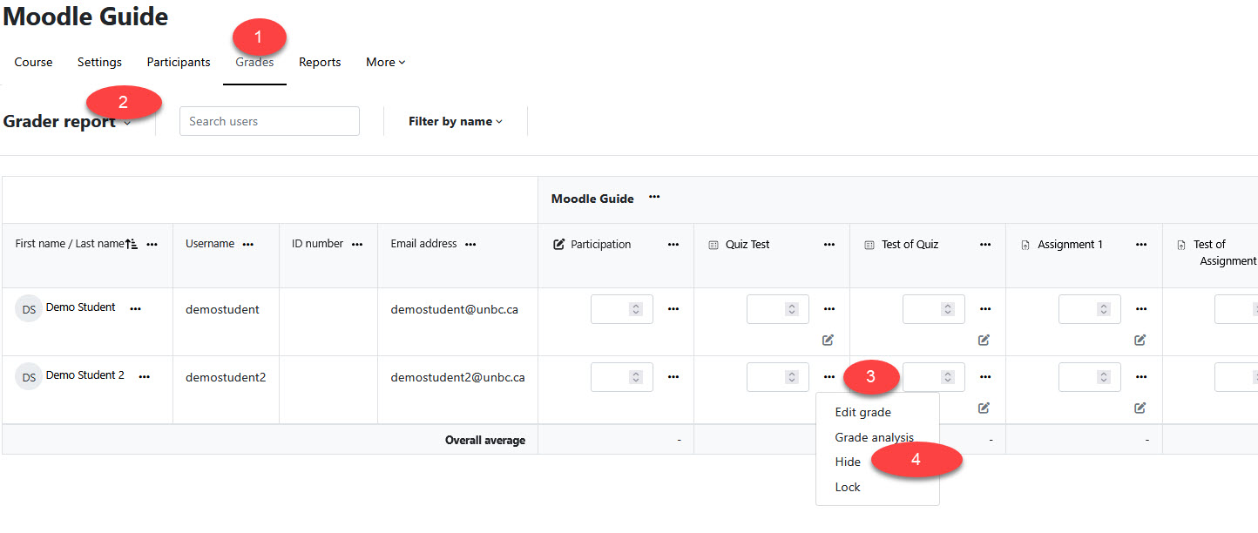1258x533 pixels.
Task: Click Demo Student's Participation grade stepper
Action: pyautogui.click(x=636, y=309)
